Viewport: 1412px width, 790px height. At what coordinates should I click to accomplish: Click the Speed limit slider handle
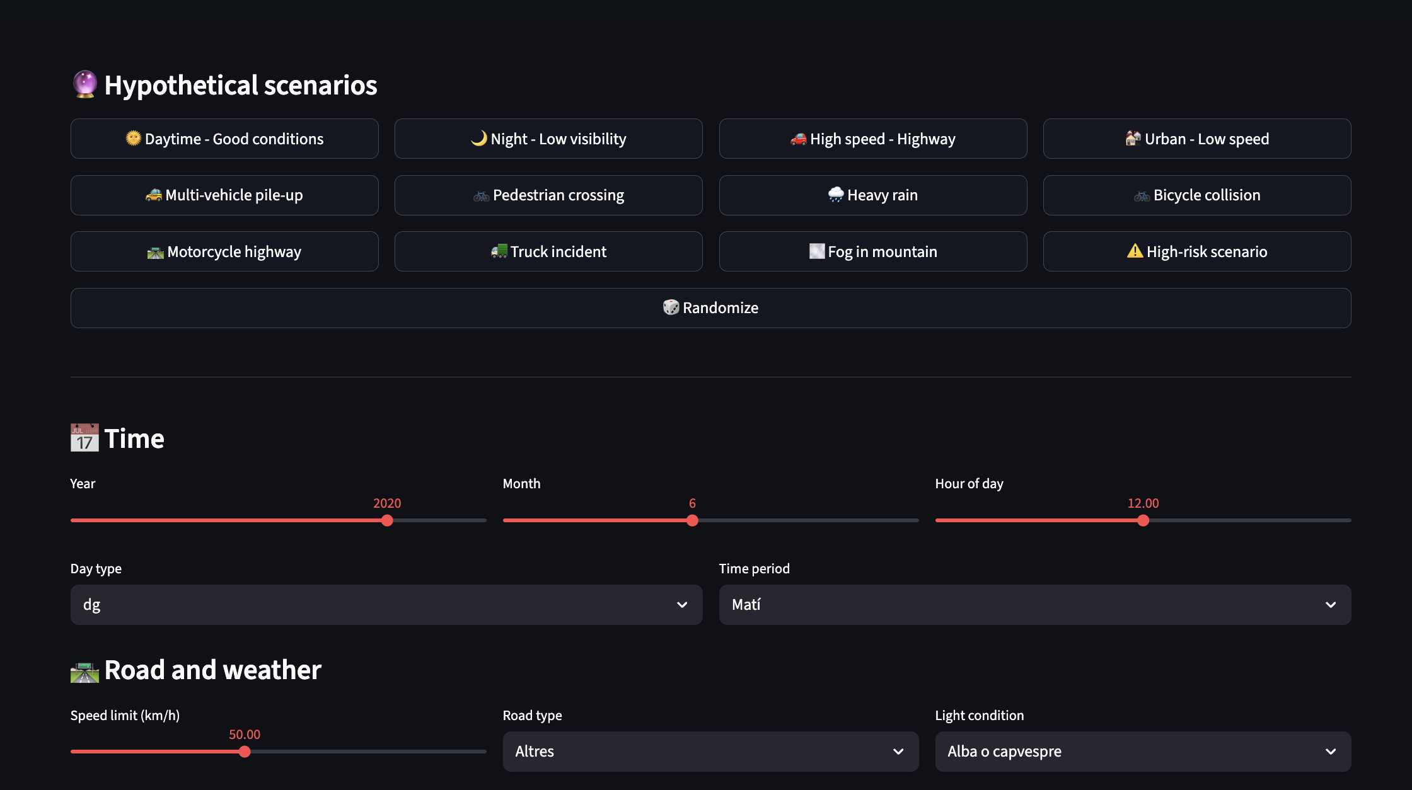pos(245,752)
